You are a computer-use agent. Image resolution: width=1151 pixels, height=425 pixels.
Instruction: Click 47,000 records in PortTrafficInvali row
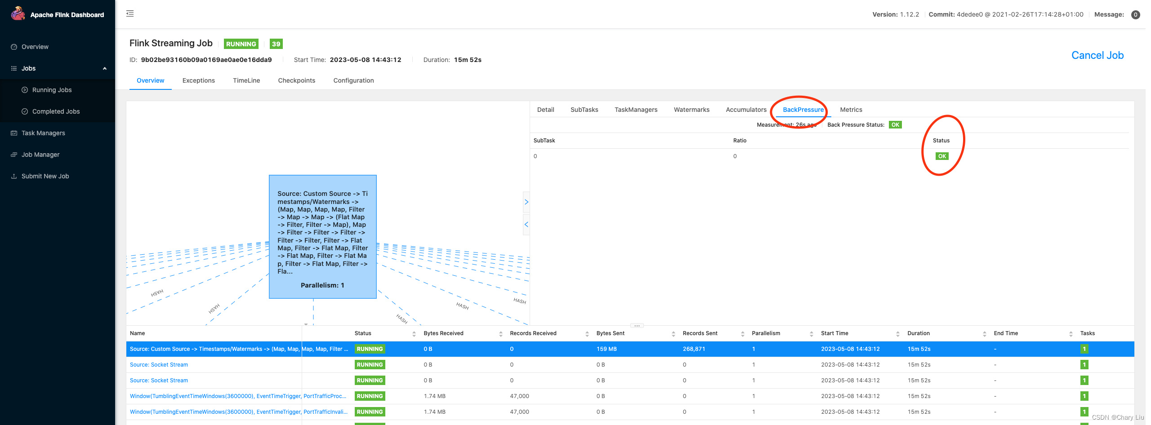click(519, 412)
